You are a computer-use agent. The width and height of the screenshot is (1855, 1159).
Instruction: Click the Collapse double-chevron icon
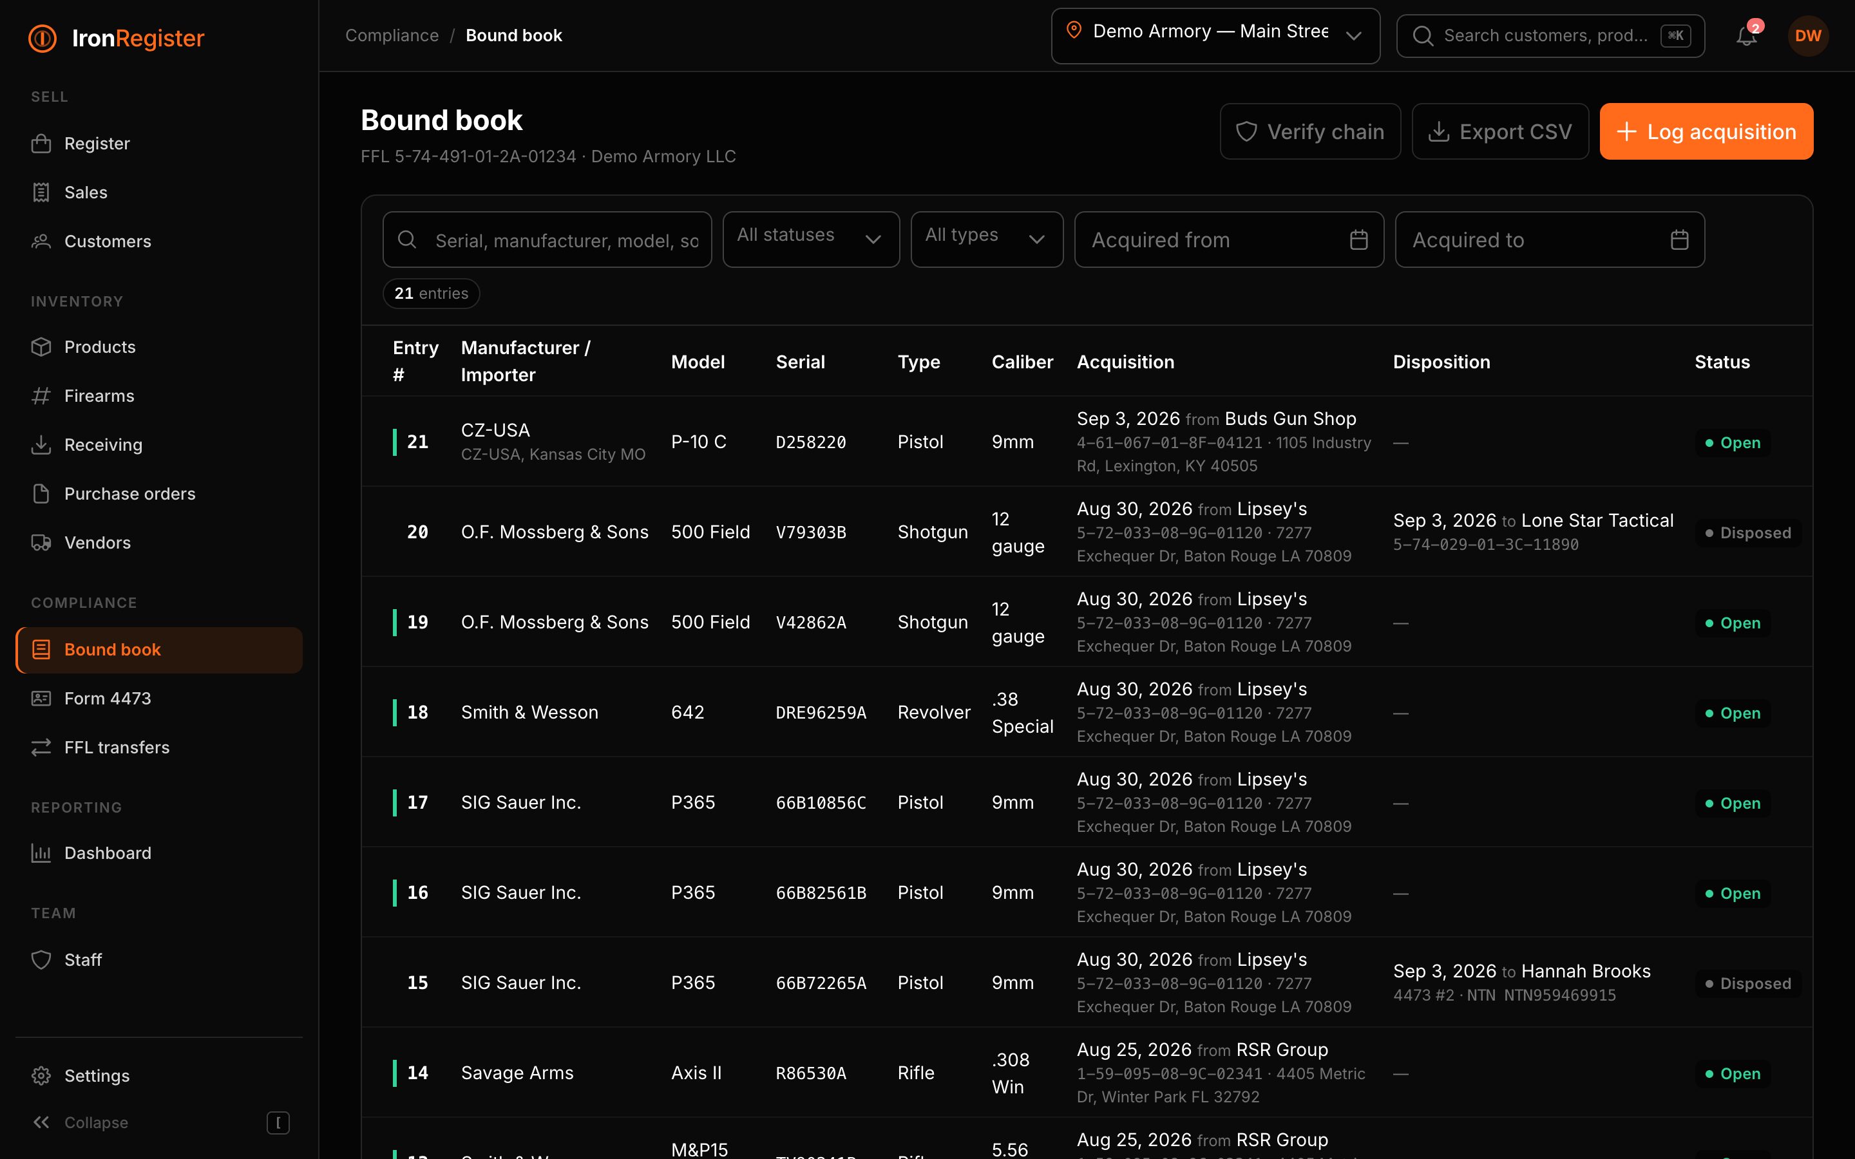[x=41, y=1122]
